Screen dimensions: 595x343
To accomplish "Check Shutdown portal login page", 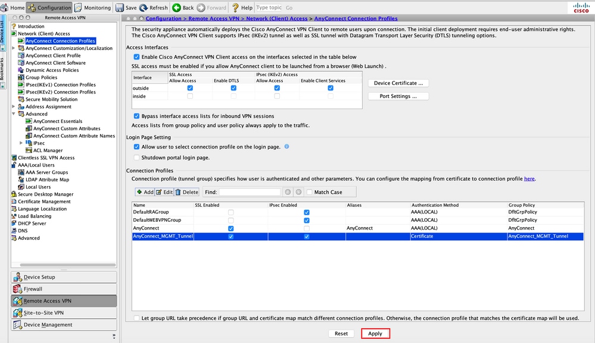I will (136, 158).
